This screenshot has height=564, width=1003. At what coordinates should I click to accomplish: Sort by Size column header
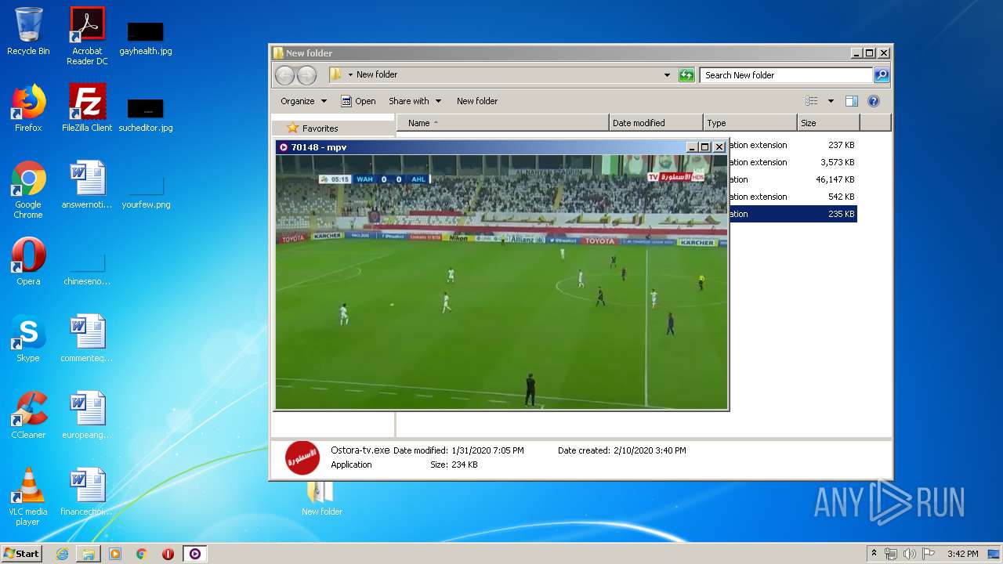click(x=828, y=123)
